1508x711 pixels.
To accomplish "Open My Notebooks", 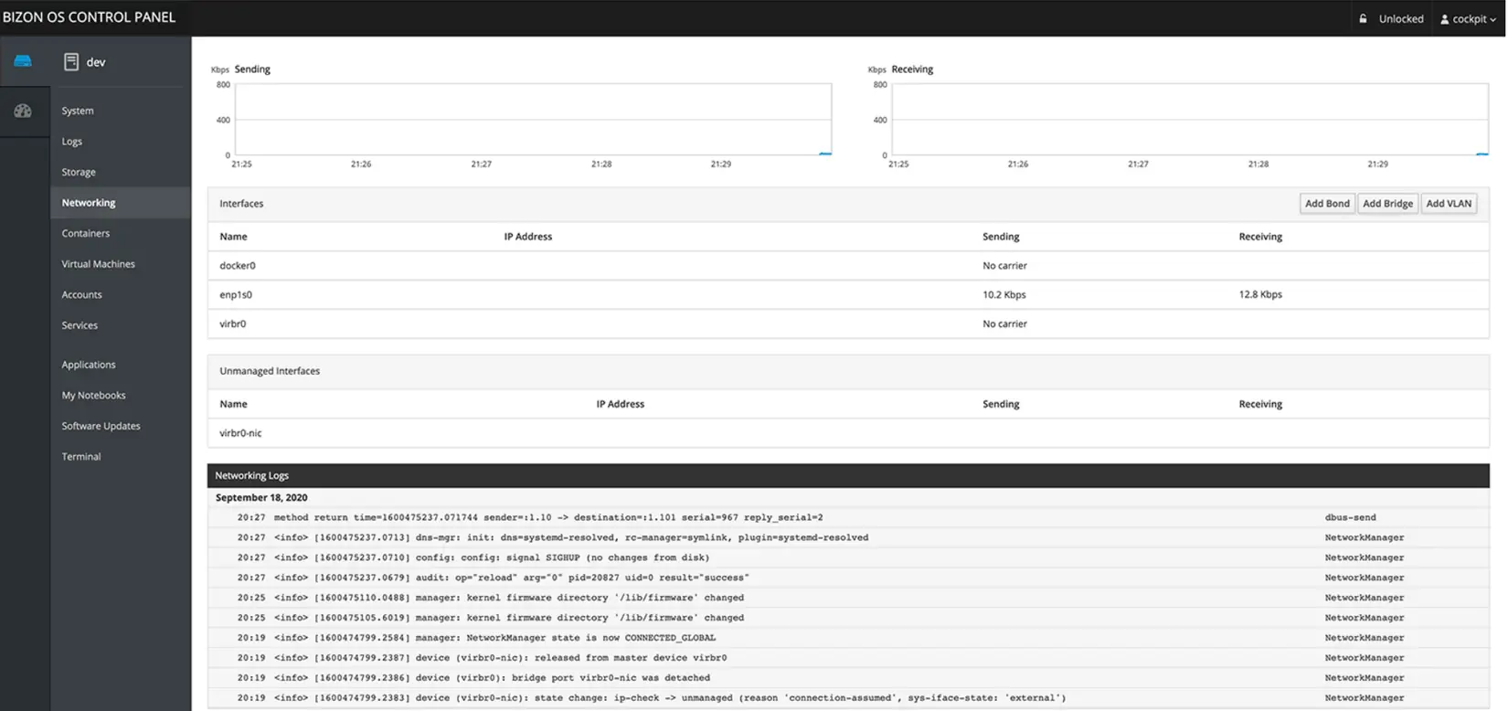I will coord(94,396).
